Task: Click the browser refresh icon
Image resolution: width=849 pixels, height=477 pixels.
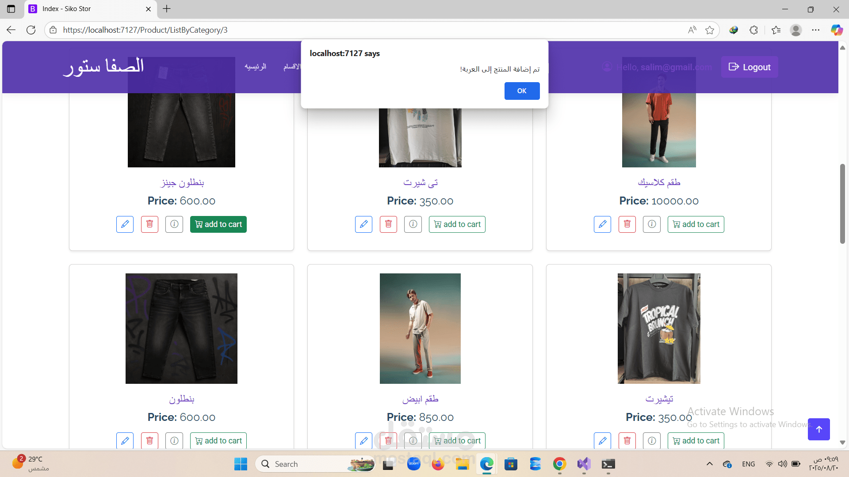Action: coord(31,30)
